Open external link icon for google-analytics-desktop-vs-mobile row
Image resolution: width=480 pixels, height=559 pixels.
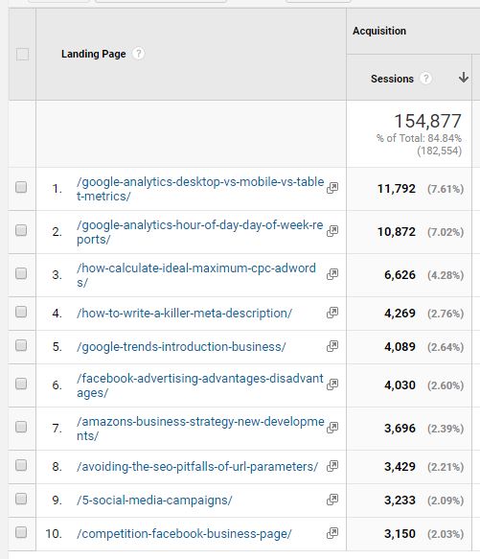click(x=332, y=188)
